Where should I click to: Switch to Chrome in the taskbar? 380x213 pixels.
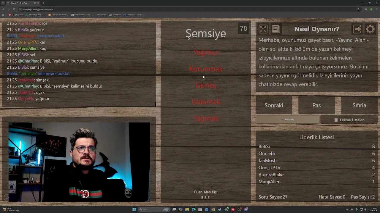pos(213,209)
